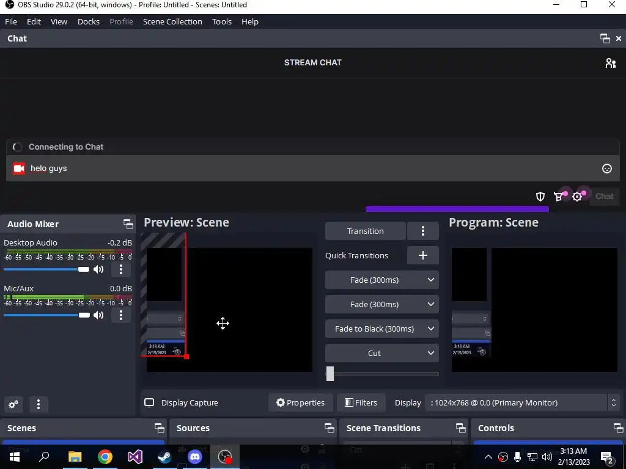Click the red resize handle in preview

tap(186, 356)
